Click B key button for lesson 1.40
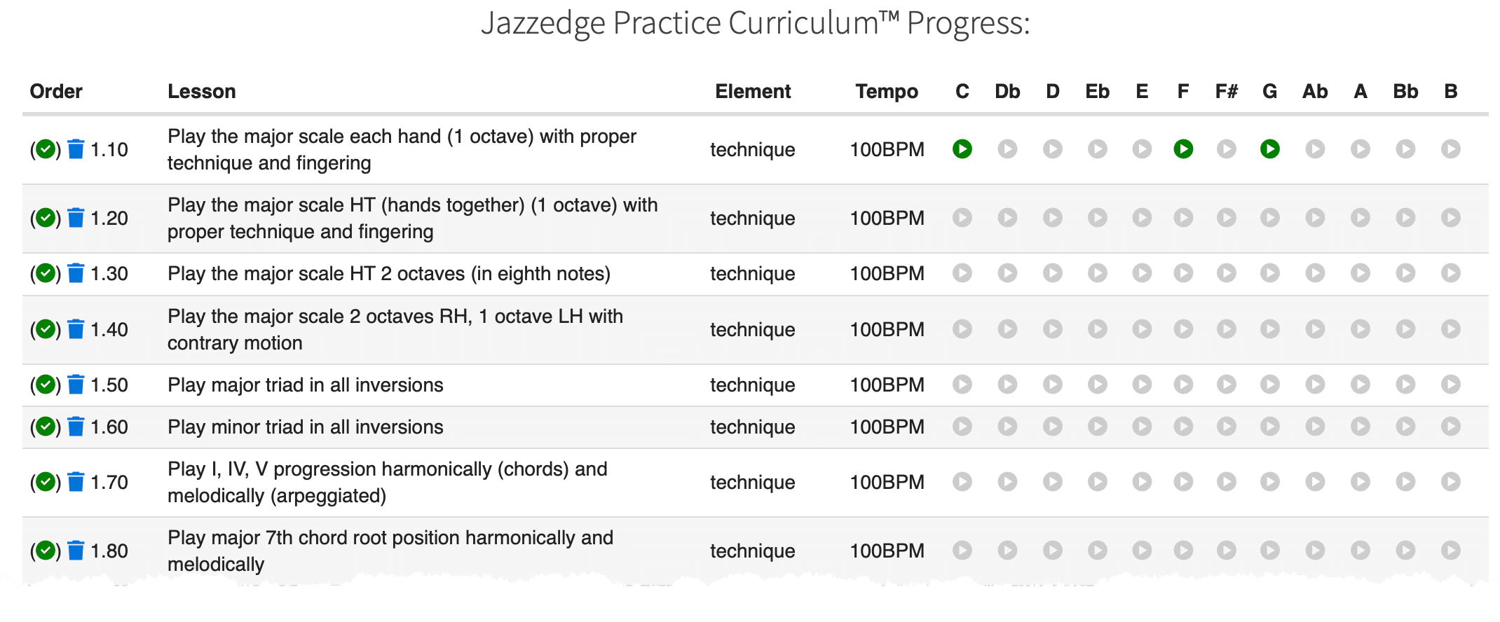Viewport: 1500px width, 622px height. click(x=1450, y=329)
